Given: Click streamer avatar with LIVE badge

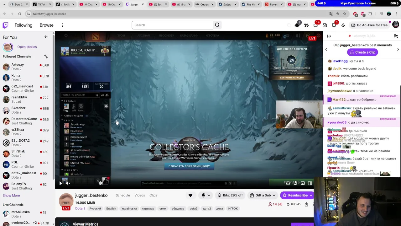Looking at the screenshot, I should tap(66, 201).
